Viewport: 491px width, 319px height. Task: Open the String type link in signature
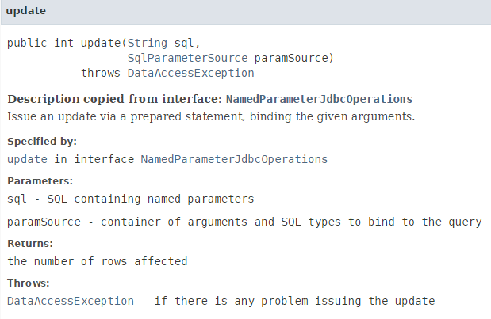coord(148,43)
